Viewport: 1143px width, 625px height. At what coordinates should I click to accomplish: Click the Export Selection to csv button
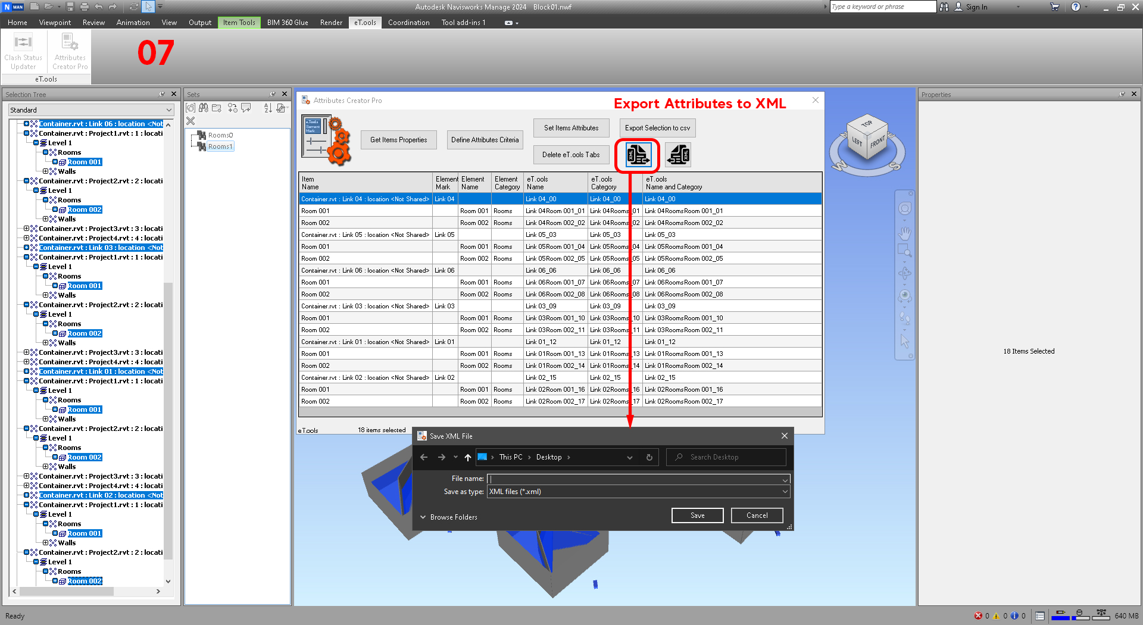pos(657,128)
